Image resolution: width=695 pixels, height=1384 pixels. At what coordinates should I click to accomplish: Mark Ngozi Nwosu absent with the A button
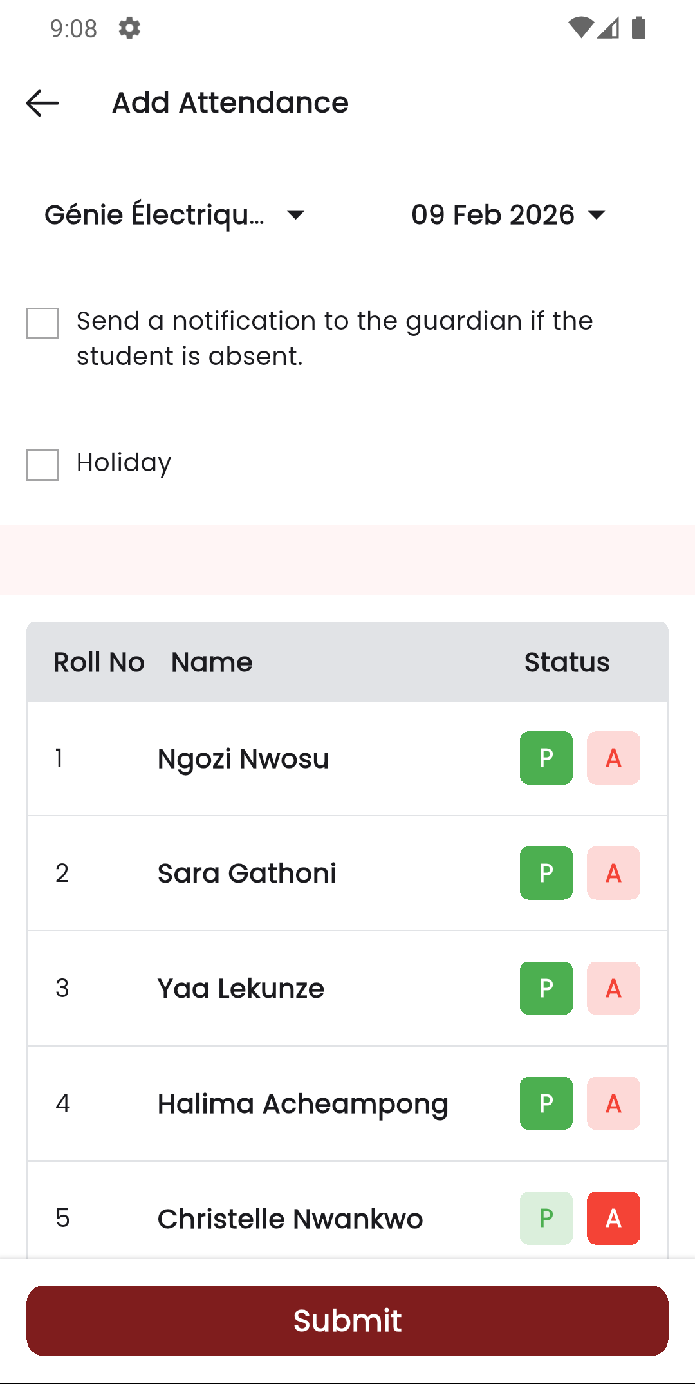click(x=613, y=758)
